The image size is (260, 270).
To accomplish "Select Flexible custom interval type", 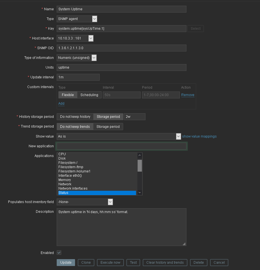I will pyautogui.click(x=68, y=95).
